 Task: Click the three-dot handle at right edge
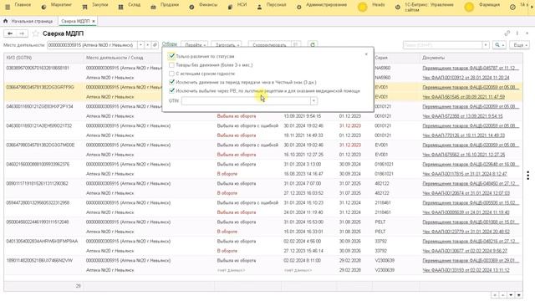tap(527, 175)
